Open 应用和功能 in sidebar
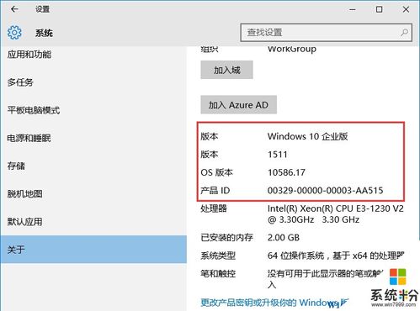This screenshot has height=311, width=420. click(x=29, y=55)
